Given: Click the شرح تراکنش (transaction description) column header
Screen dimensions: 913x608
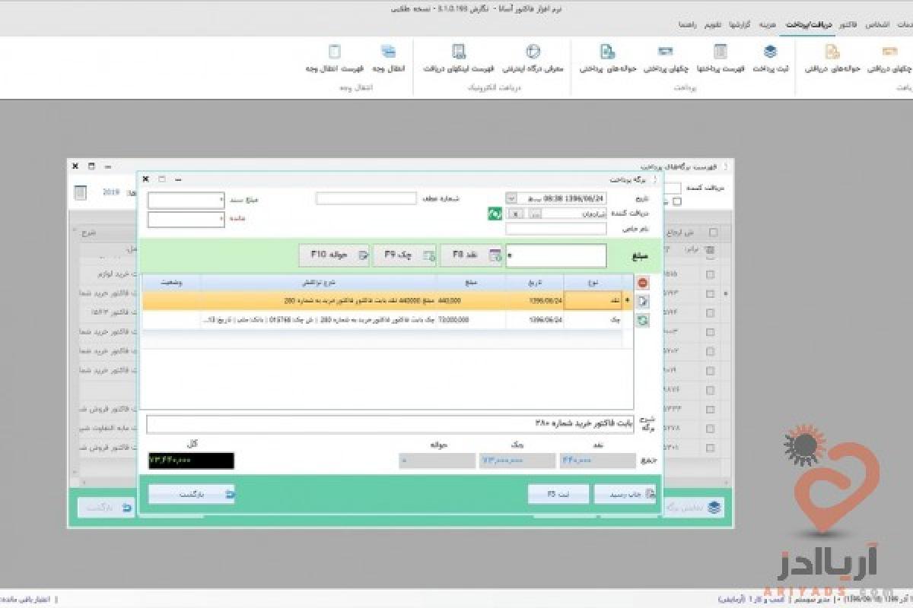Looking at the screenshot, I should point(318,282).
